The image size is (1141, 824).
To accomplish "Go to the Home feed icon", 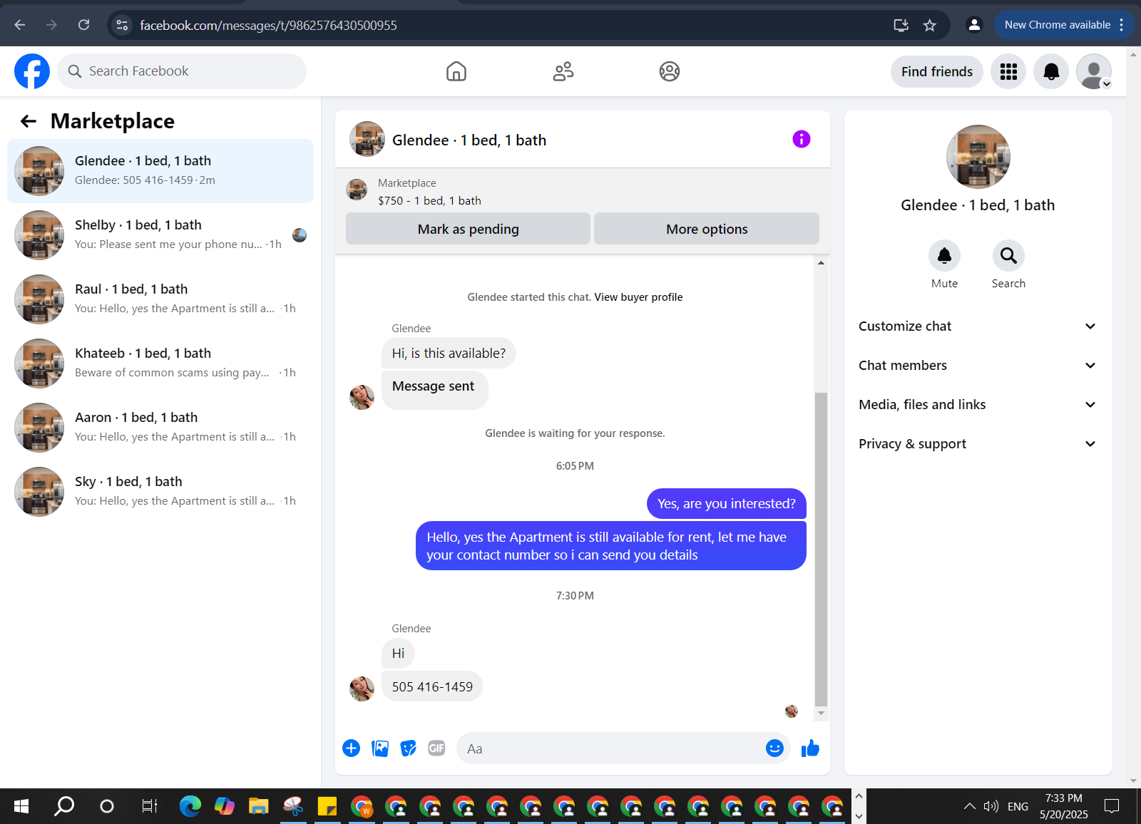I will (x=456, y=71).
